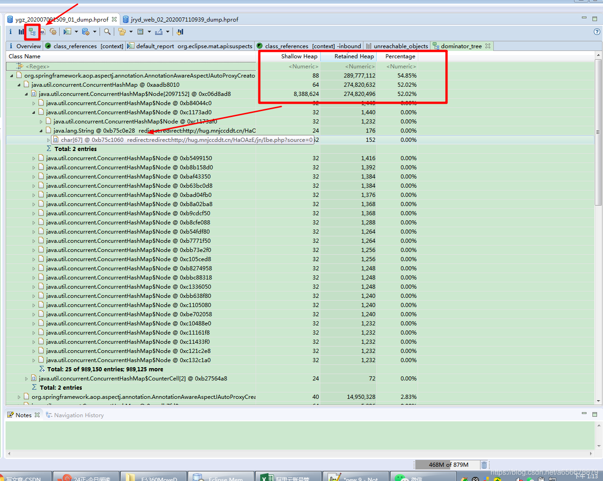Click the magnifier find-object icon
The width and height of the screenshot is (603, 481).
pyautogui.click(x=107, y=32)
